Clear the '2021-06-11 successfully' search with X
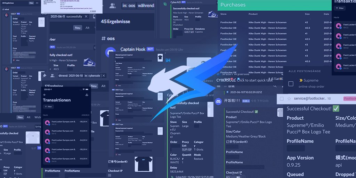 click(x=86, y=17)
